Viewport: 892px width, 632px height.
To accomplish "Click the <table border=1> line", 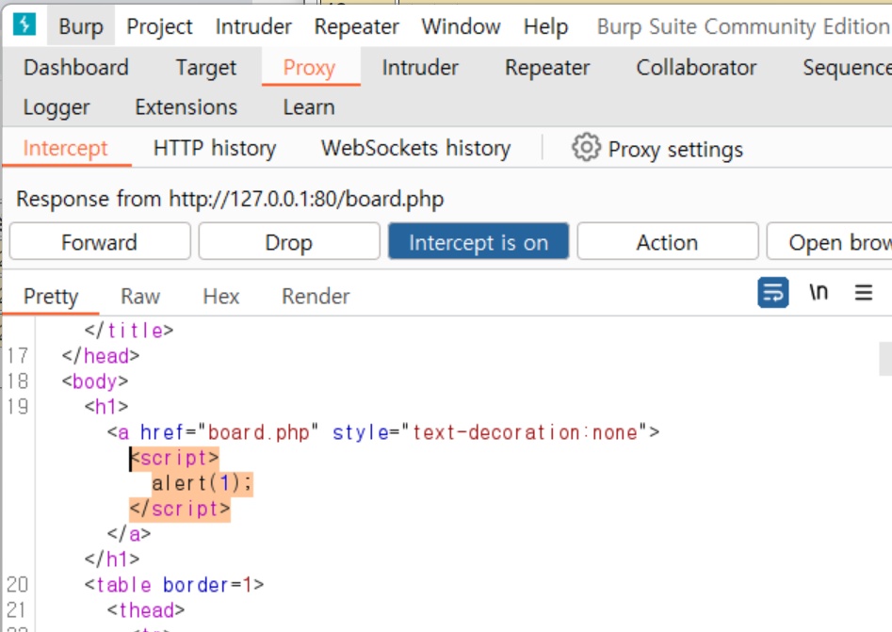I will point(174,585).
